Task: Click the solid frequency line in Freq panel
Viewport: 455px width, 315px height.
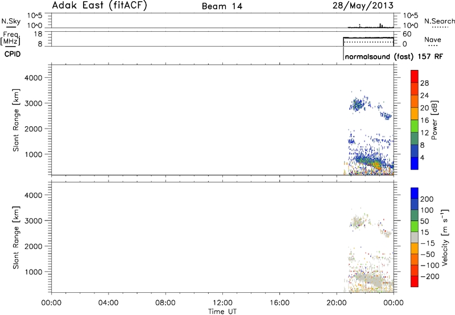Action: click(x=368, y=38)
